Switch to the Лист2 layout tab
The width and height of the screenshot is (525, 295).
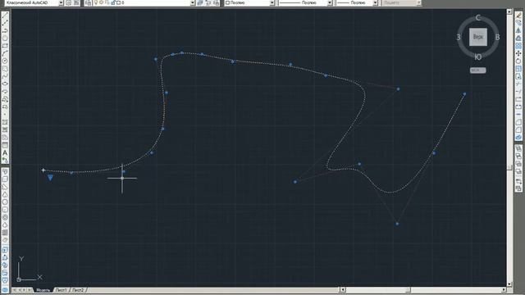pos(79,290)
